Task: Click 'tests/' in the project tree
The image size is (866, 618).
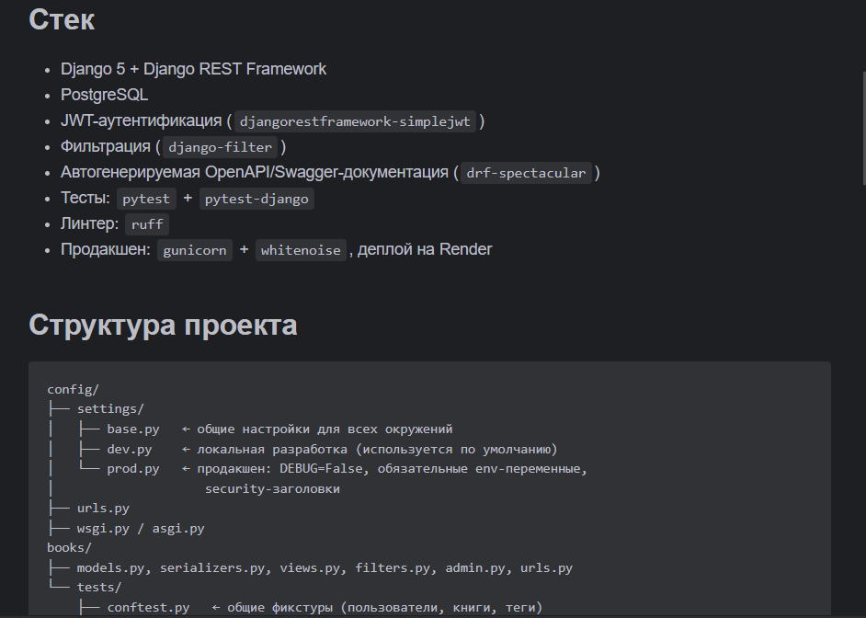Action: pos(99,588)
